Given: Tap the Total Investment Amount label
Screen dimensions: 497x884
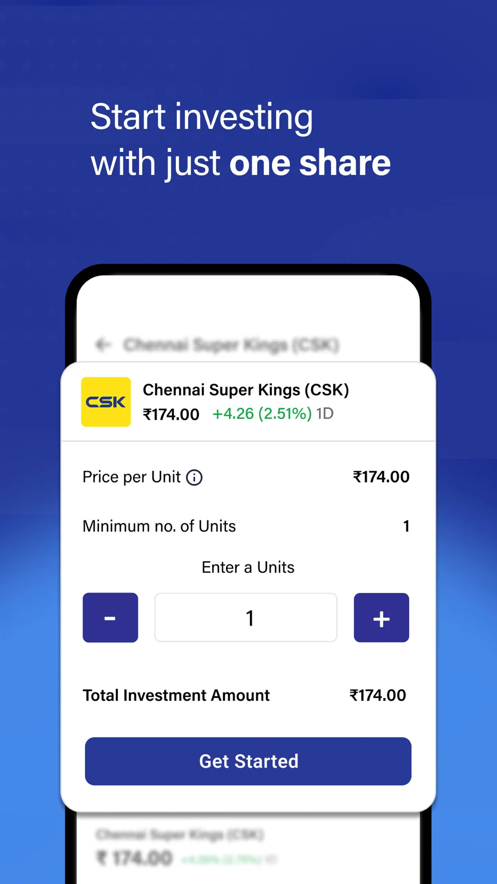Looking at the screenshot, I should pos(176,695).
